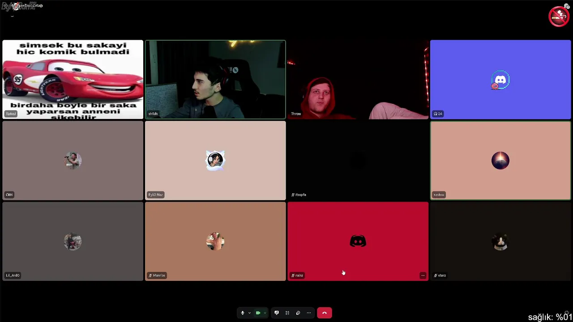This screenshot has height=322, width=573.
Task: Click the Throw name label
Action: coord(296,114)
